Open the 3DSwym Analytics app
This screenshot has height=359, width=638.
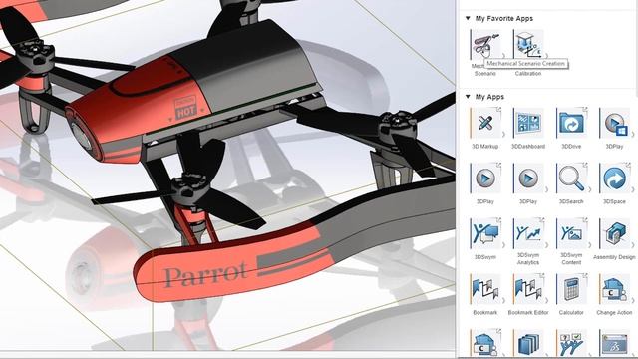528,233
